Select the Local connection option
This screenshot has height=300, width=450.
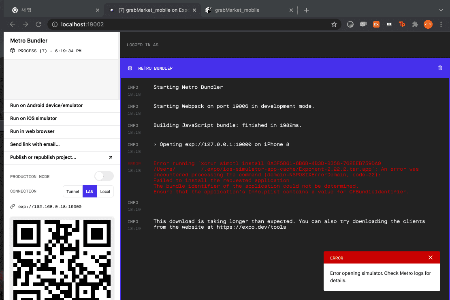coord(105,191)
